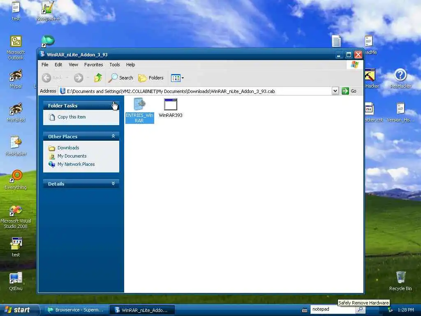
Task: Toggle the Folders pane
Action: [151, 78]
